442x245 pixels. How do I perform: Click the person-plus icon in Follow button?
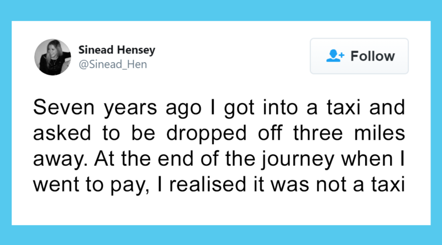336,56
